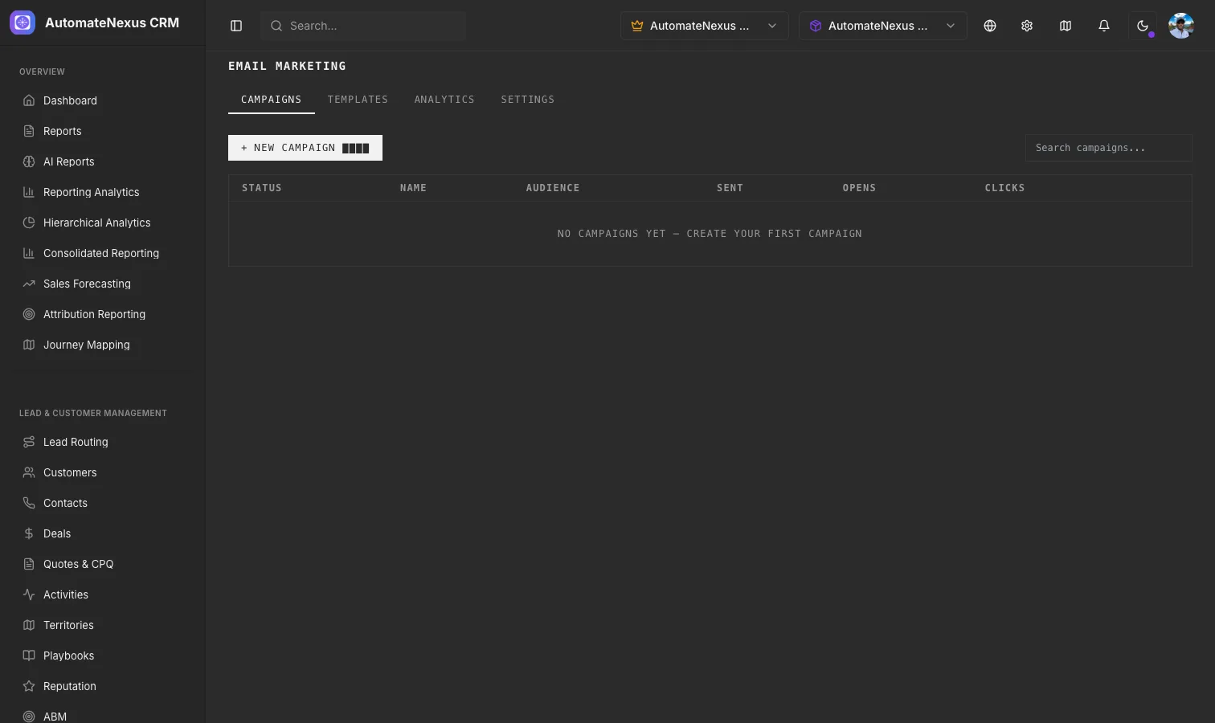Open the Settings tab

pyautogui.click(x=528, y=100)
